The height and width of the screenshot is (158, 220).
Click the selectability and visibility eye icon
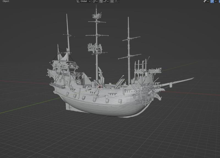coord(205,1)
